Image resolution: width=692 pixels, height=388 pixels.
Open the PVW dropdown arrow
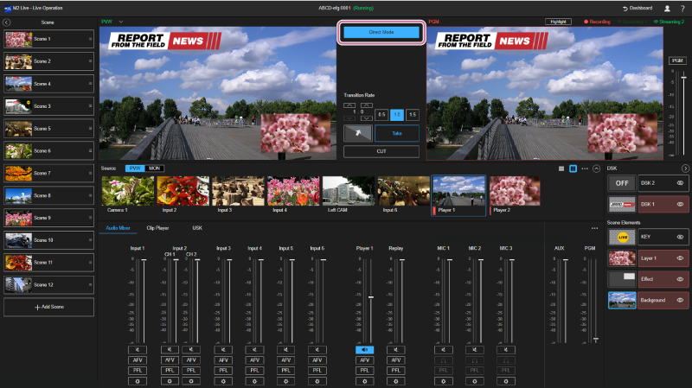click(120, 22)
